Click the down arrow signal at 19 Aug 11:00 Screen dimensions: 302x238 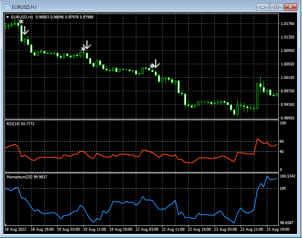point(87,45)
